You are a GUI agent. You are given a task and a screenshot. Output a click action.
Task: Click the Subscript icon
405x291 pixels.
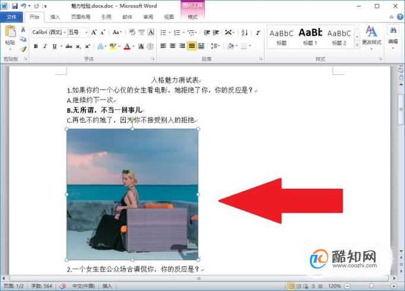[x=78, y=46]
